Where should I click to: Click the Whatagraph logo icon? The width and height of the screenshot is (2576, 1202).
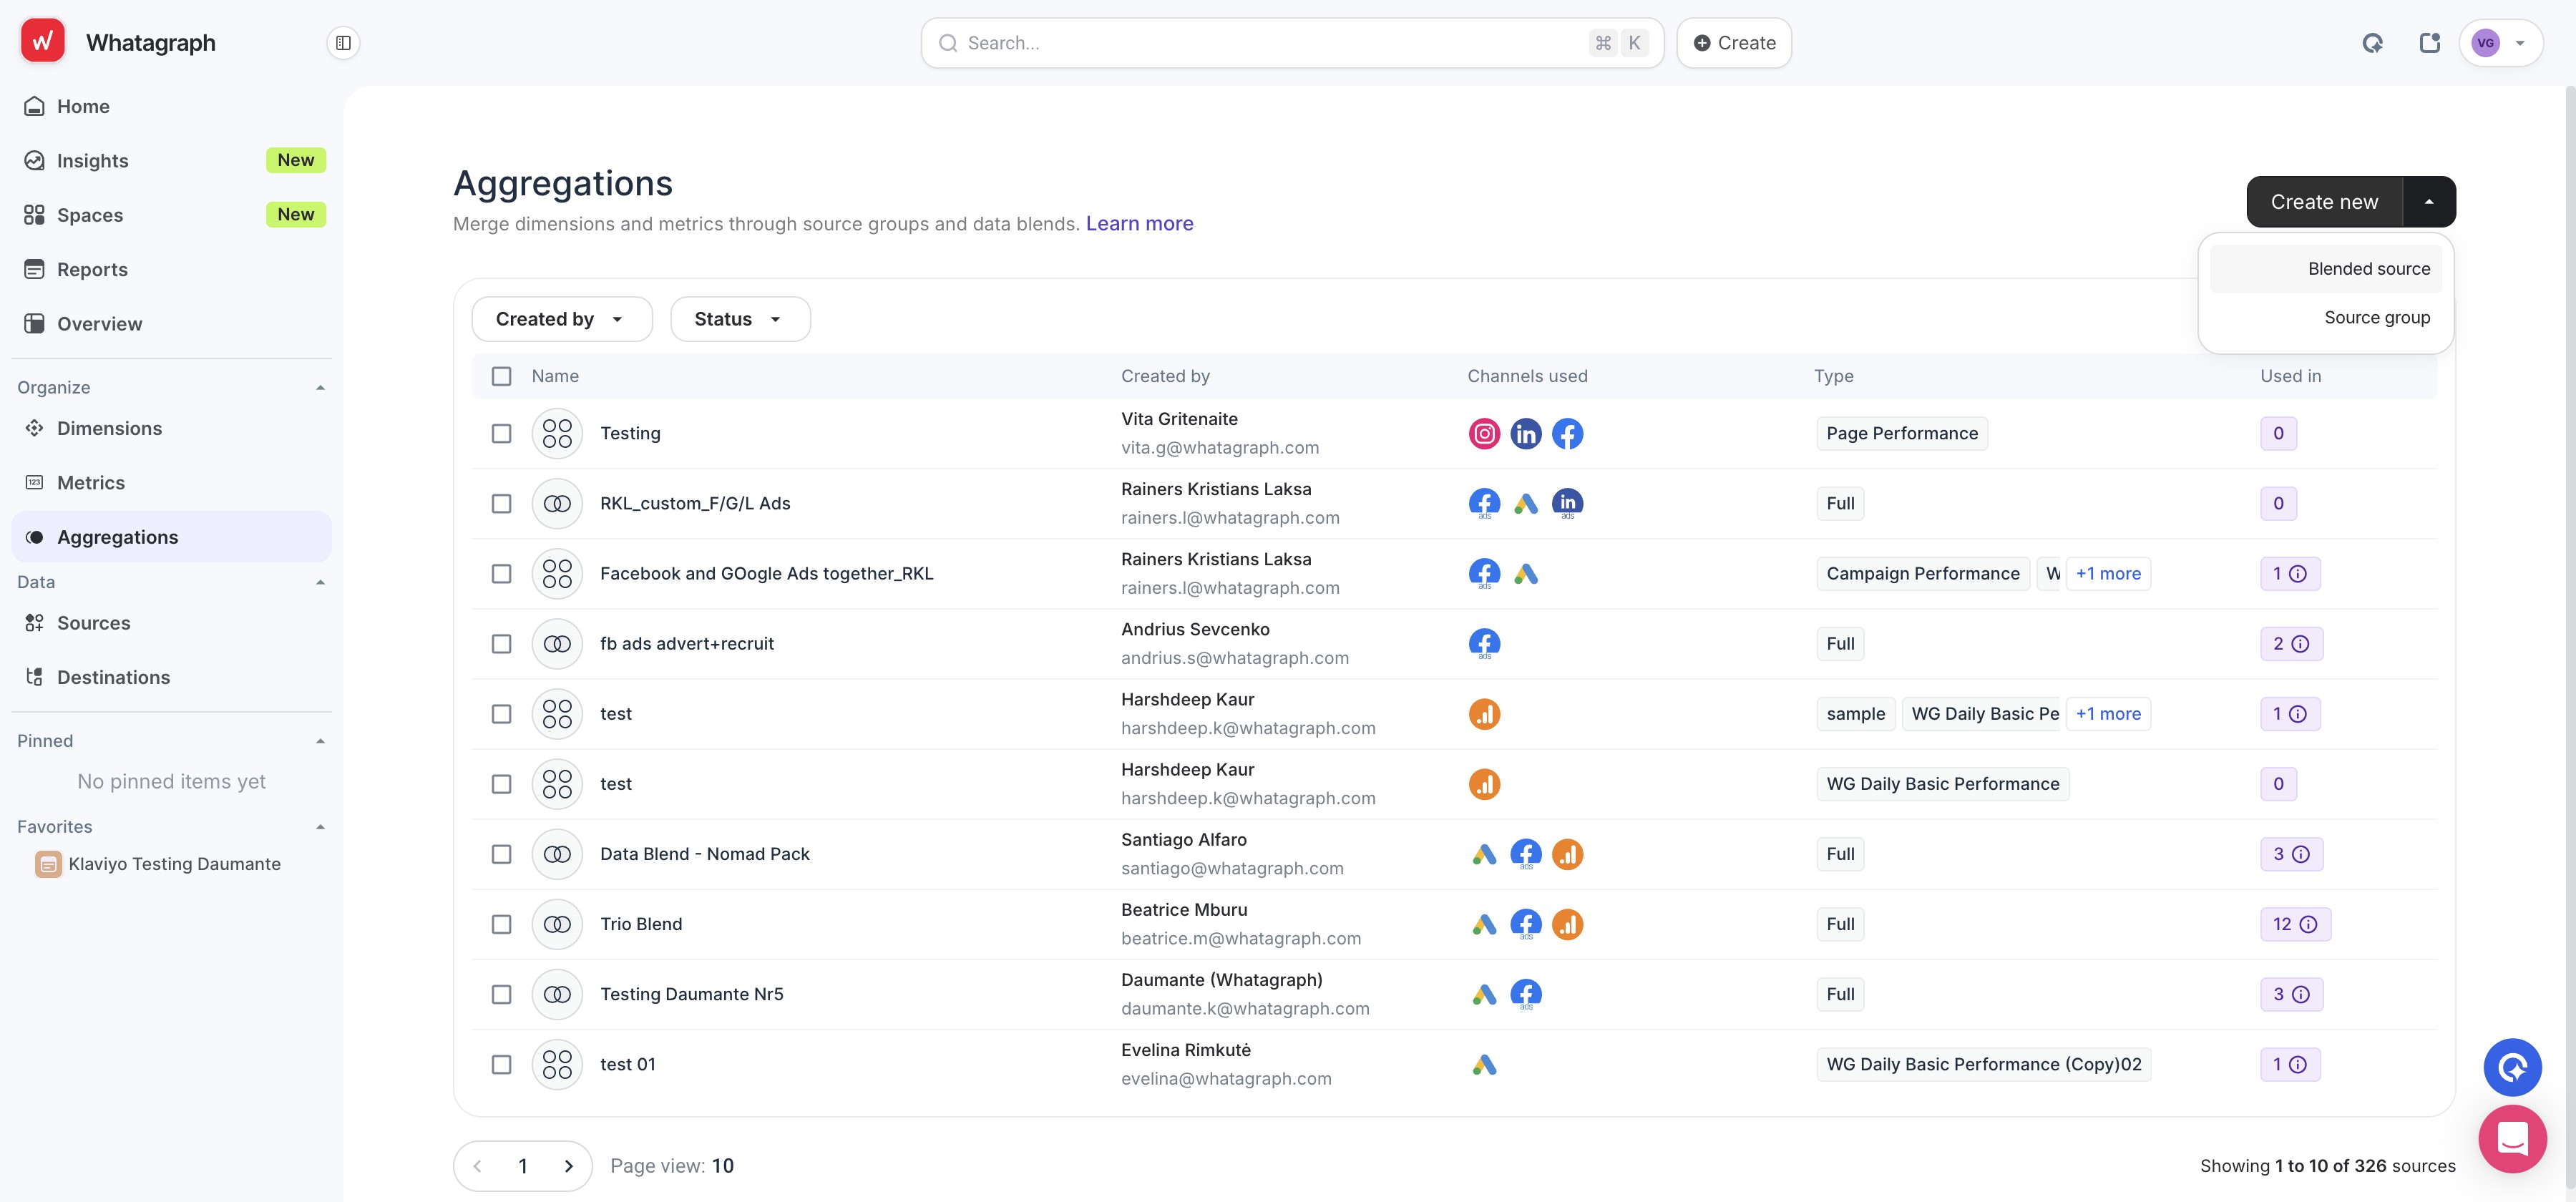42,41
